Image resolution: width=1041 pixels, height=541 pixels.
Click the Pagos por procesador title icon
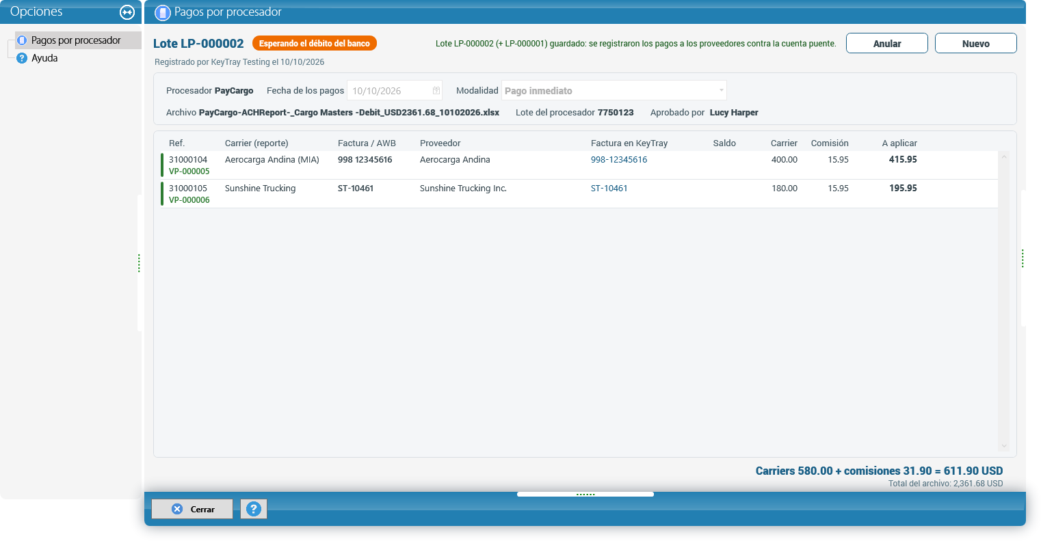[x=163, y=12]
